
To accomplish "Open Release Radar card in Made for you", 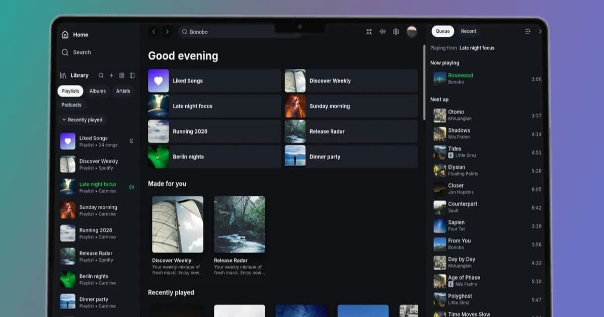I will point(240,235).
